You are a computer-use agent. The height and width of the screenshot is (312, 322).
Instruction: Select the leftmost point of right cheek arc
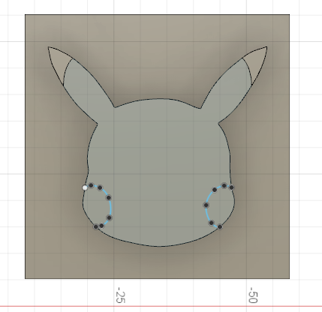[x=206, y=205]
